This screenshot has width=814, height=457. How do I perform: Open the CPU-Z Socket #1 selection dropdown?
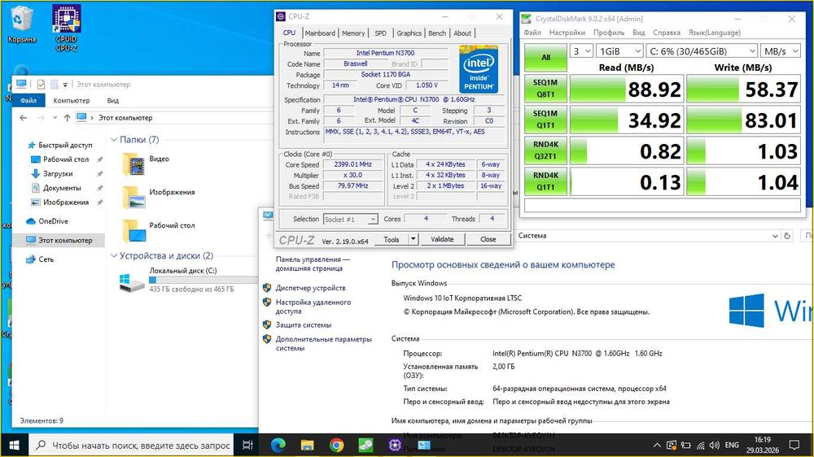(x=350, y=220)
